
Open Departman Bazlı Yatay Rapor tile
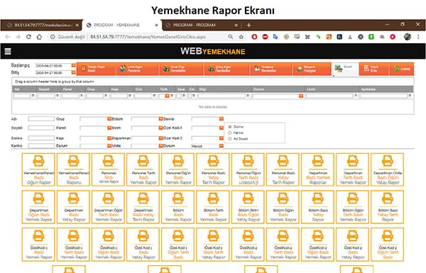(x=73, y=207)
